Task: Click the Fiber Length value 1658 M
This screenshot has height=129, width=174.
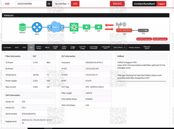Action: point(89,93)
